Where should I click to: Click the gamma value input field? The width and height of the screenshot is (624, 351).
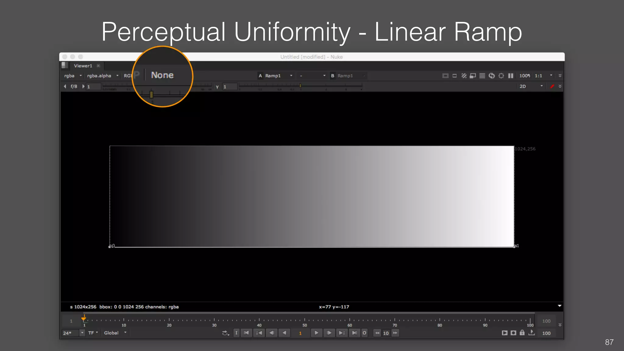[x=229, y=87]
